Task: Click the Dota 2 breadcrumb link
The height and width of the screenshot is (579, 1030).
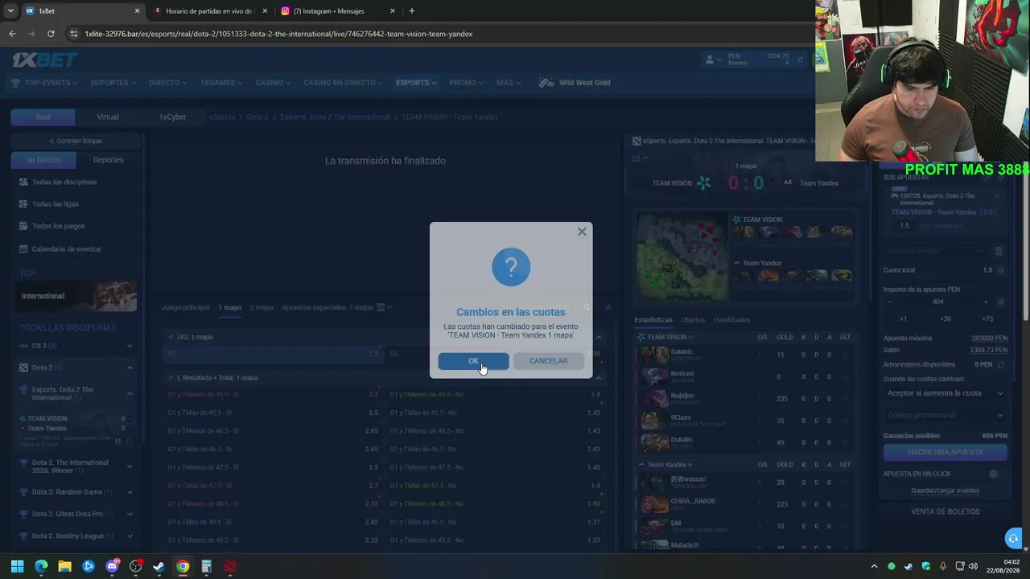Action: pos(257,117)
